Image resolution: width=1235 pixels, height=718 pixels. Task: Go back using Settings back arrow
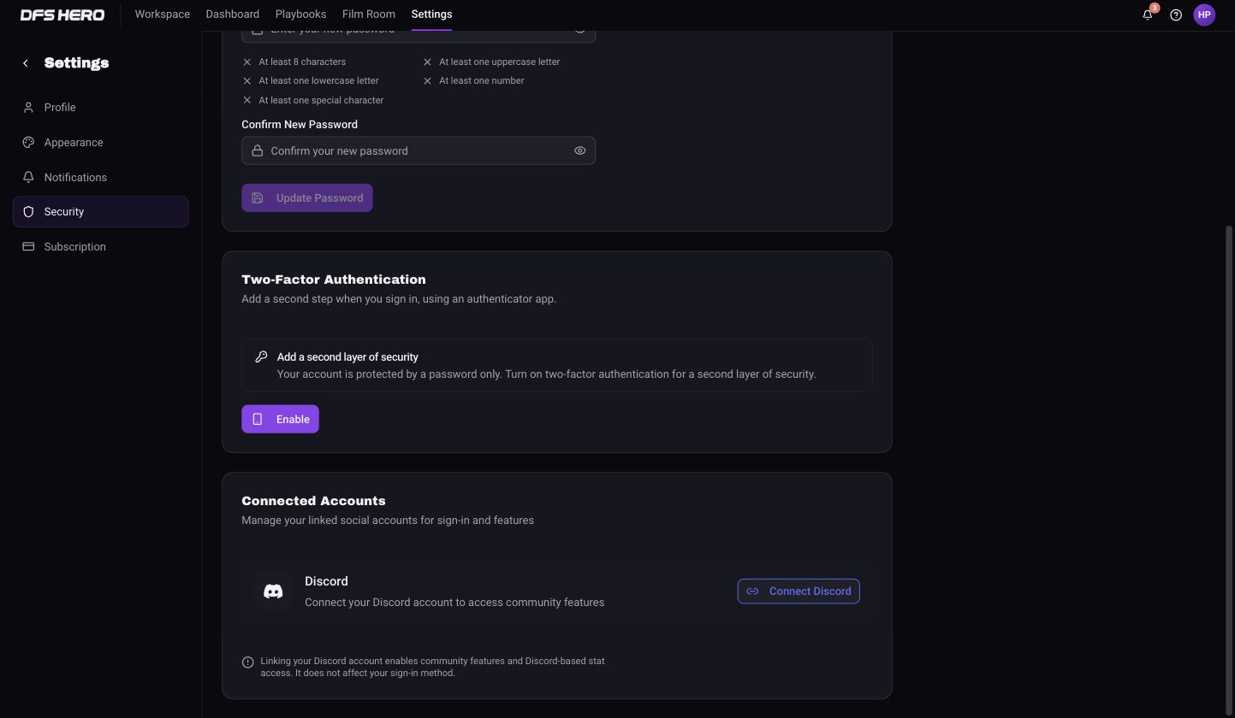26,63
